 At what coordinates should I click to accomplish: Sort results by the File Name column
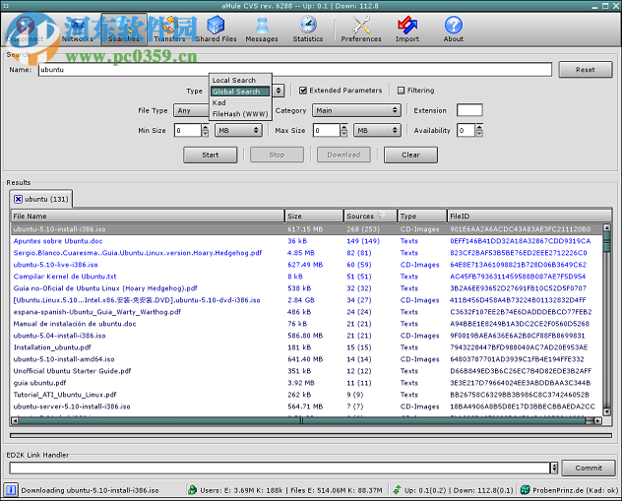(148, 217)
